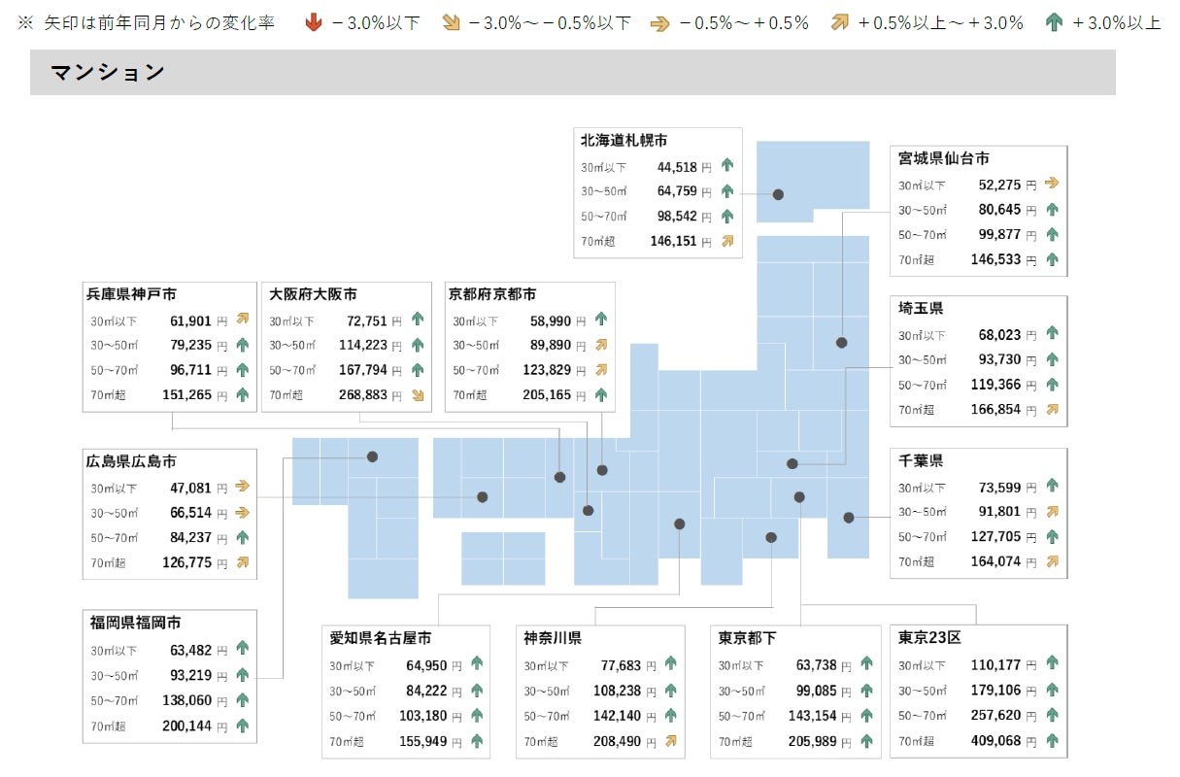Click the 東京23区 heading
1180x777 pixels.
929,638
